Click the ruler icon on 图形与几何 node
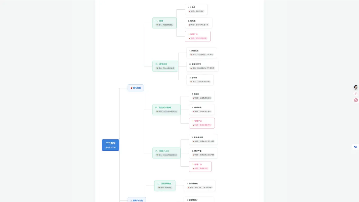 [132, 200]
